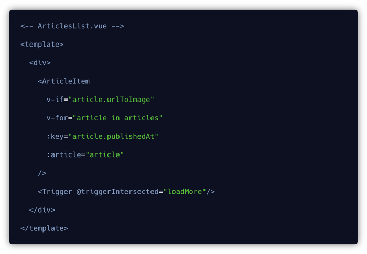Click the opening template tag

[x=42, y=45]
